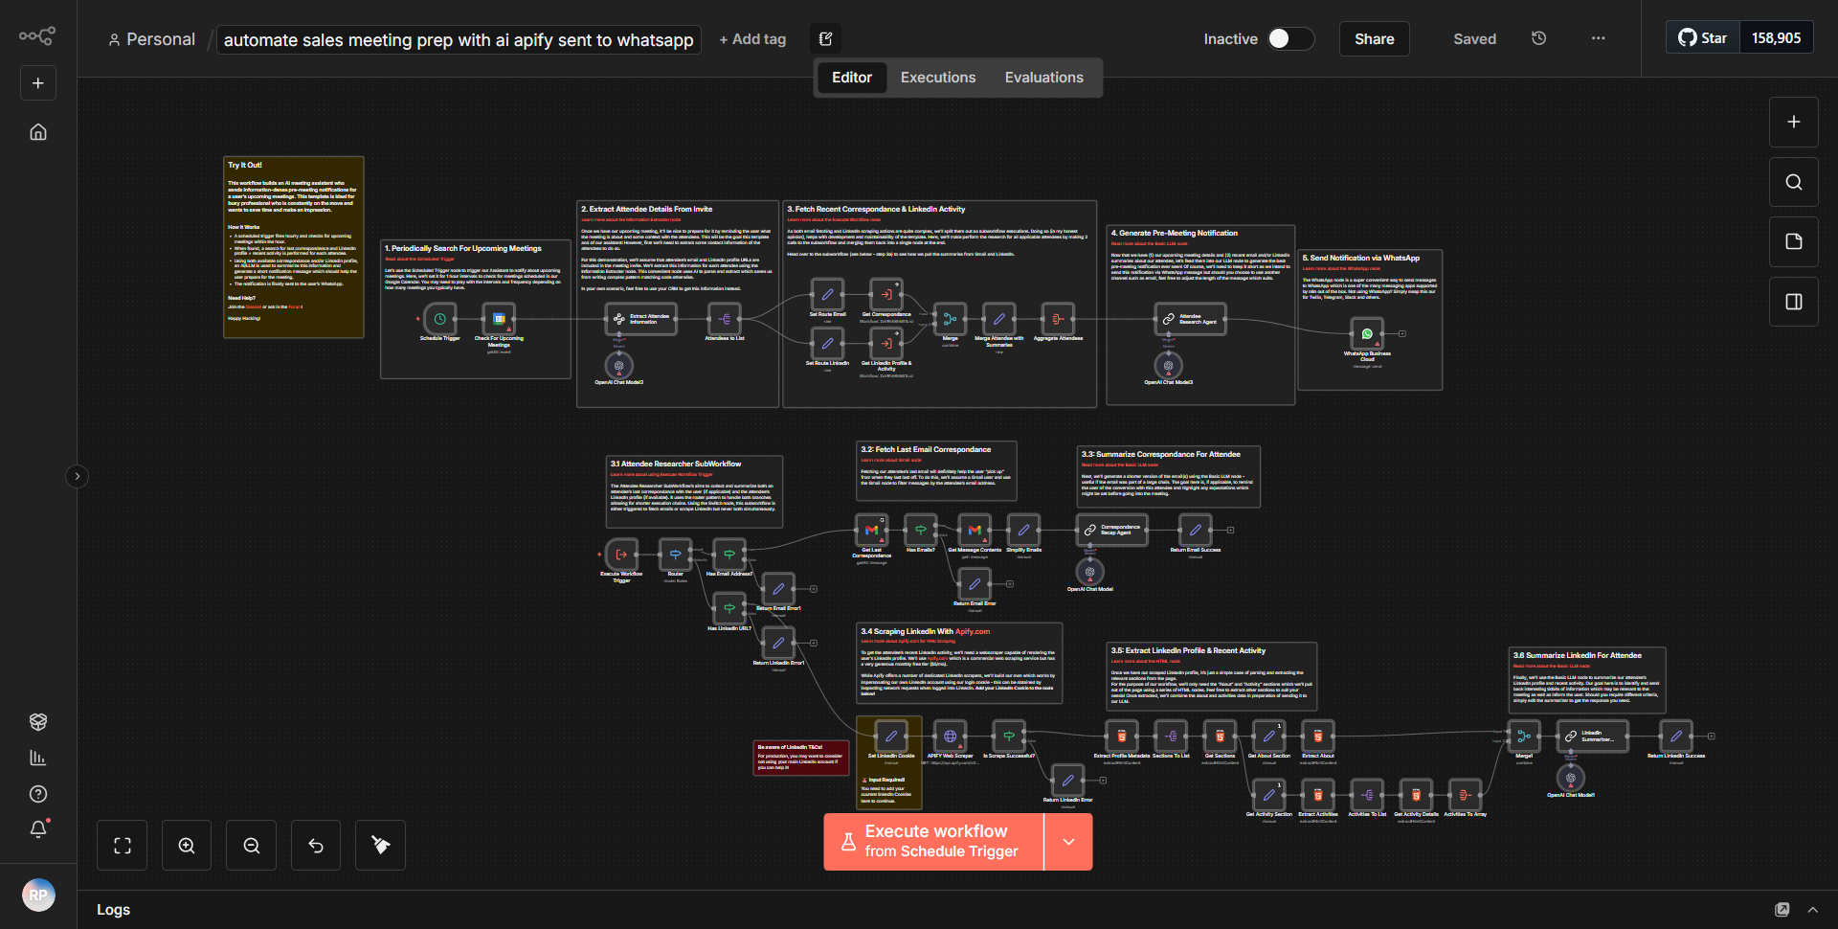Open the Schedule Trigger node
Screen dimensions: 1838x929
439,319
